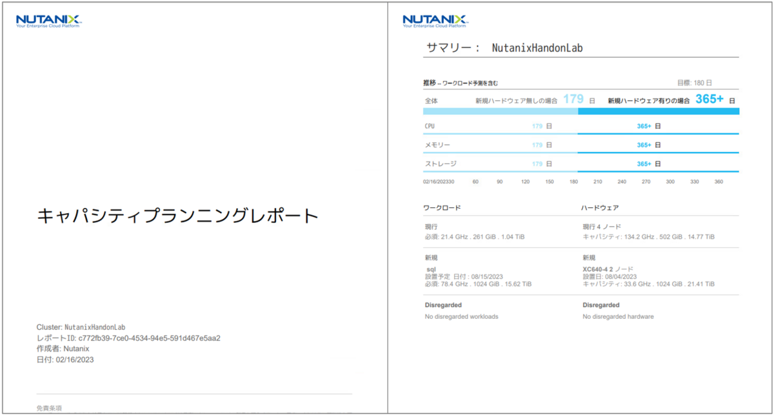Image resolution: width=774 pixels, height=416 pixels.
Task: Select the title キャパシティプランニングレポート
Action: [178, 216]
